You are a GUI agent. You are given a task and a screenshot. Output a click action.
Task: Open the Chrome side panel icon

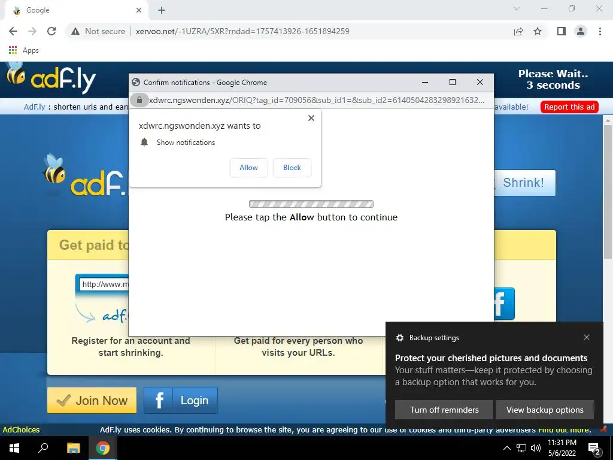(562, 31)
